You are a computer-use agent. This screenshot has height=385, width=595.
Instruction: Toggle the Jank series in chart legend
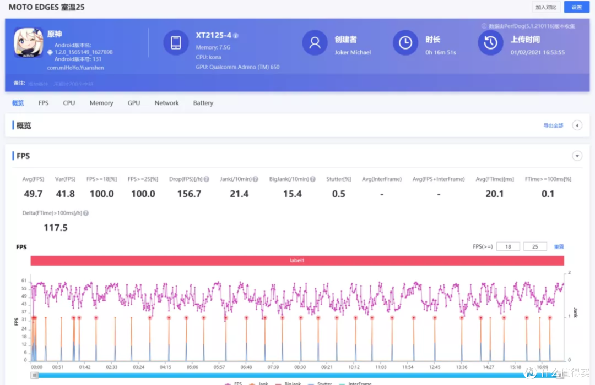[x=261, y=383]
